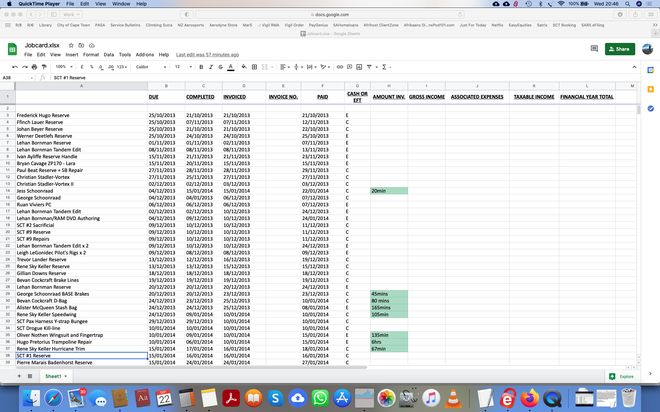Click the green Share button
The width and height of the screenshot is (660, 412).
pyautogui.click(x=619, y=49)
